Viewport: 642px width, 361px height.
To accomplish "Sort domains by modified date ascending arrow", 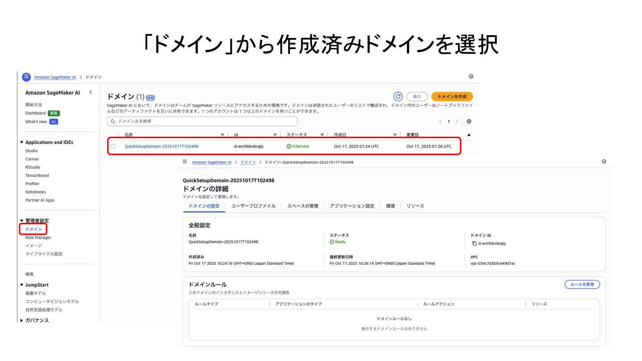I will coord(469,135).
